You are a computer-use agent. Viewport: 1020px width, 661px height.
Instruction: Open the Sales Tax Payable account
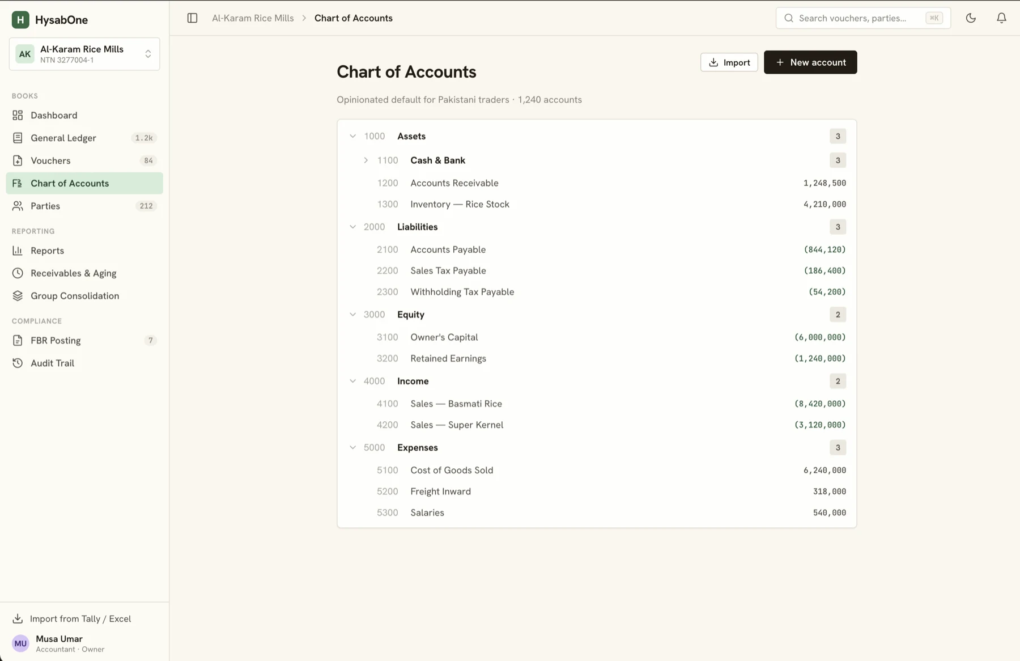coord(597,270)
